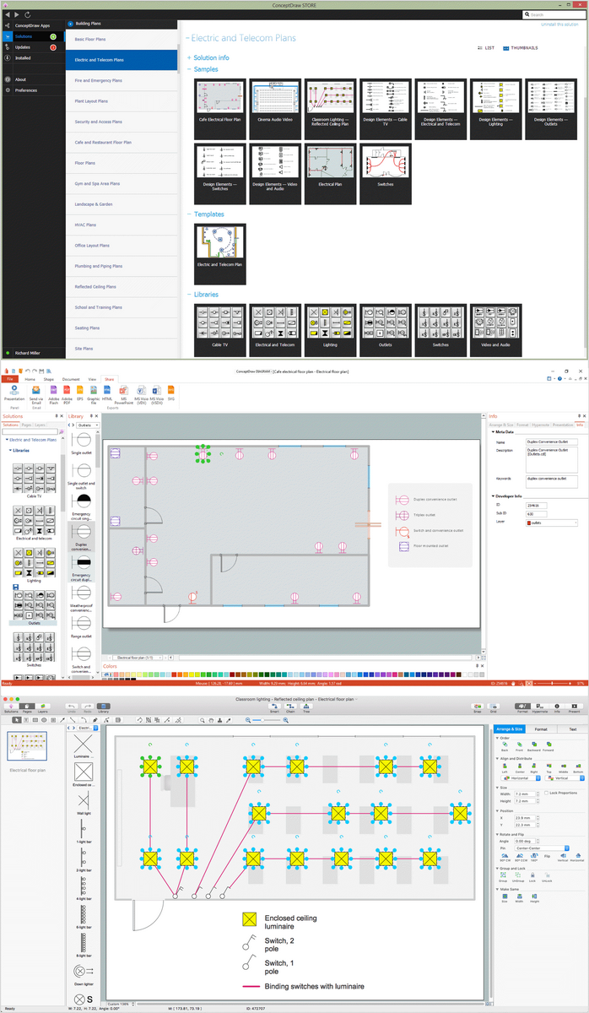The image size is (589, 1013).
Task: Click the Snap icon in Mac toolbar
Action: pyautogui.click(x=478, y=709)
